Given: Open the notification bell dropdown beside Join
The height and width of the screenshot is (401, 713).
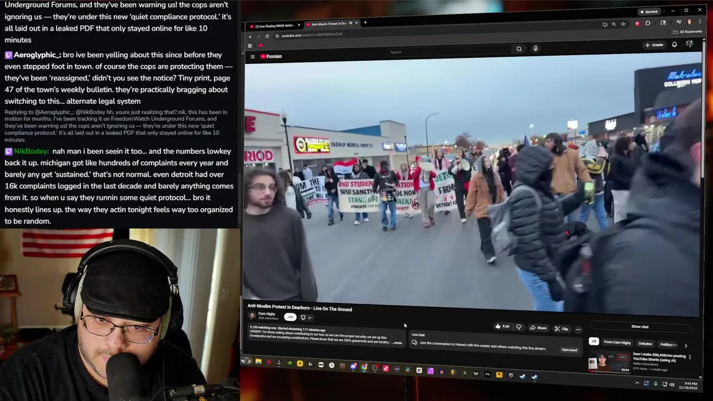Looking at the screenshot, I should [x=306, y=317].
